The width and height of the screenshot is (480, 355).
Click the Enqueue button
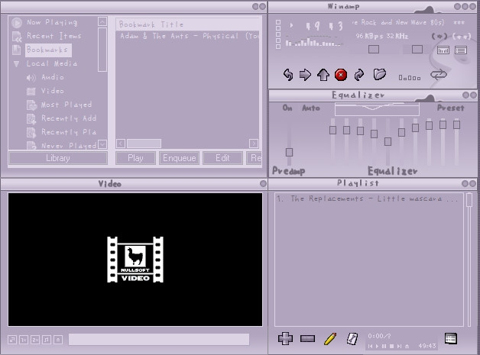pyautogui.click(x=180, y=158)
